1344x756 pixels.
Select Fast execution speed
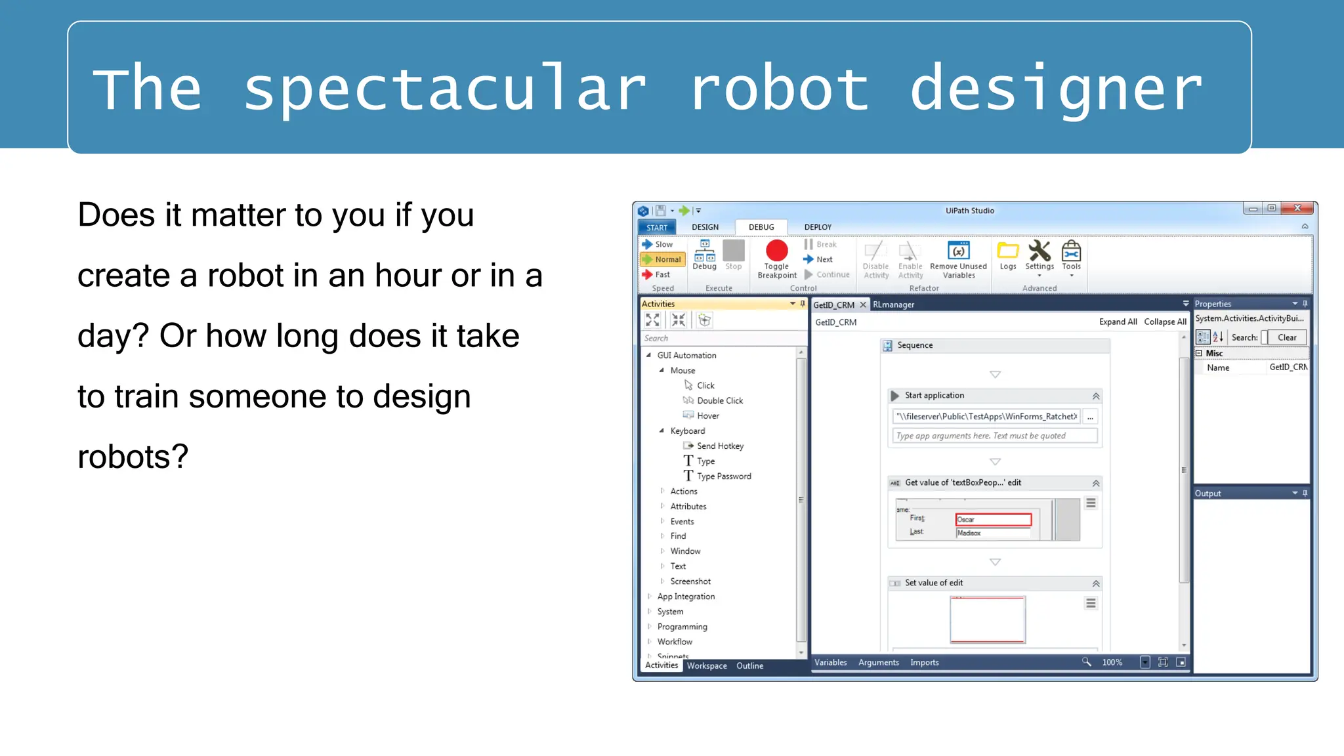tap(657, 274)
